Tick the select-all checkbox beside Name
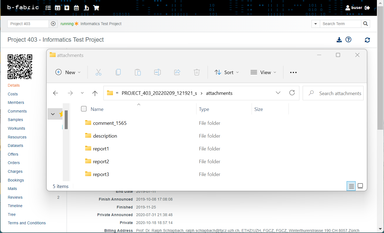Image resolution: width=384 pixels, height=233 pixels. [x=84, y=109]
